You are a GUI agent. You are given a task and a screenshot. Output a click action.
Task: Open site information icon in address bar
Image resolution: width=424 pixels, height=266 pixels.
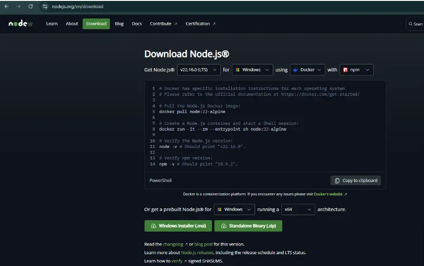45,6
